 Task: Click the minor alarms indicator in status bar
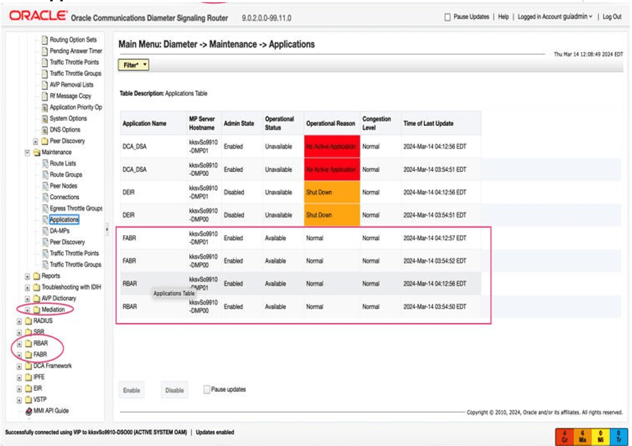600,436
